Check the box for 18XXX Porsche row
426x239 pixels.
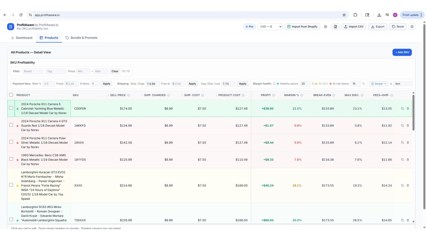click(x=11, y=142)
